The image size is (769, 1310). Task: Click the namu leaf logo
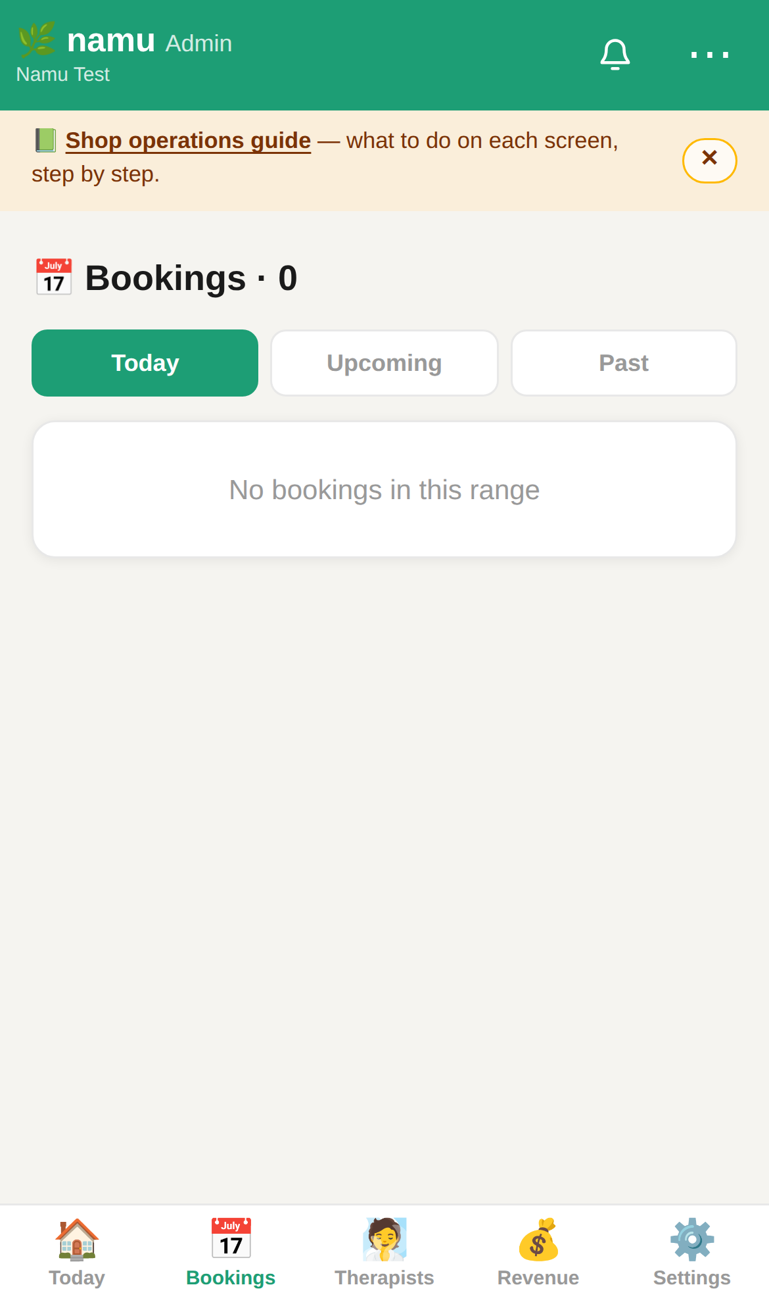coord(37,40)
